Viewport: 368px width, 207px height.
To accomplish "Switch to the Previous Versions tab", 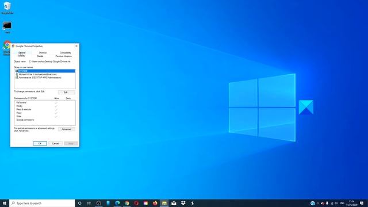I will 63,56.
